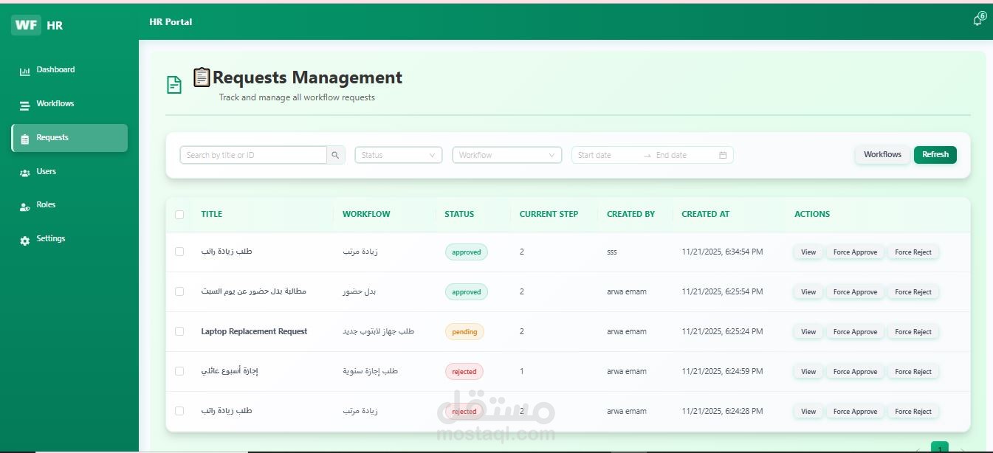Open the notifications bell icon
993x453 pixels.
point(977,20)
